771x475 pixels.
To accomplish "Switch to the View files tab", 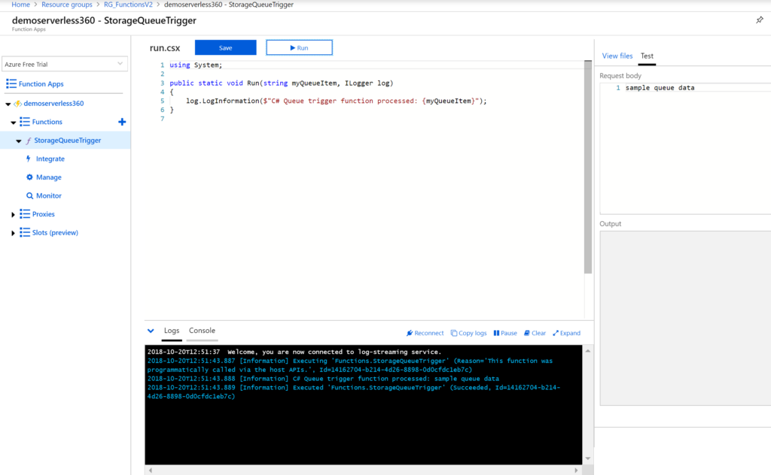I will pos(617,56).
